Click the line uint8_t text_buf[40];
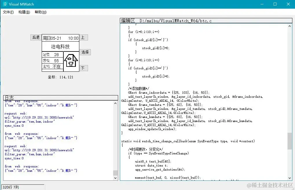295x190 pixels. pyautogui.click(x=153, y=161)
